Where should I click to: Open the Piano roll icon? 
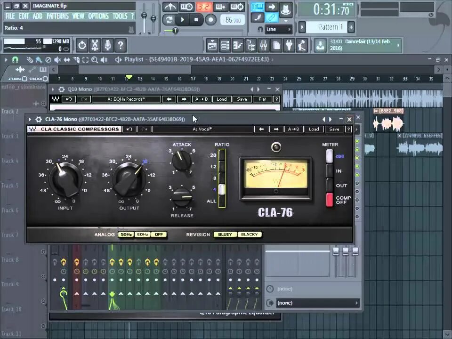point(238,45)
